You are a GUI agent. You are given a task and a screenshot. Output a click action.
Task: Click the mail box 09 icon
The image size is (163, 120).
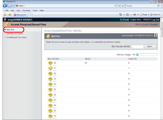click(50, 111)
